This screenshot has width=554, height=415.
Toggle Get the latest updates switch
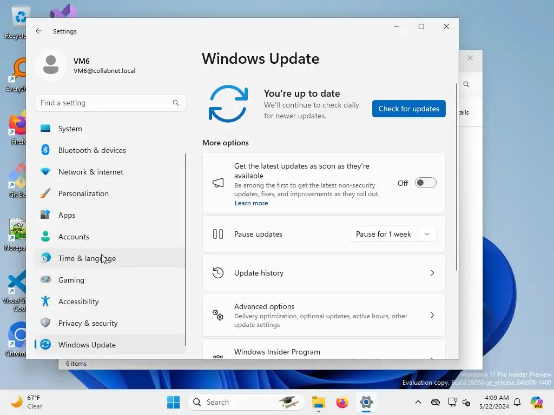(x=425, y=183)
